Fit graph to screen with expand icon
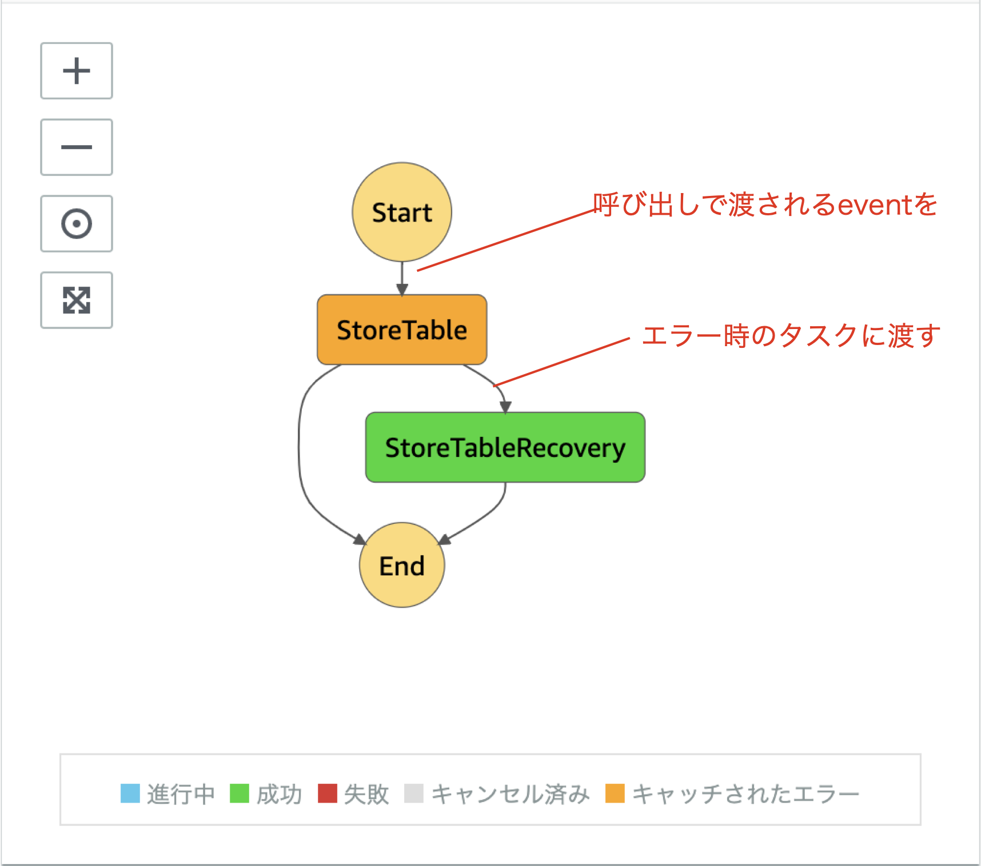The height and width of the screenshot is (866, 981). pyautogui.click(x=77, y=300)
